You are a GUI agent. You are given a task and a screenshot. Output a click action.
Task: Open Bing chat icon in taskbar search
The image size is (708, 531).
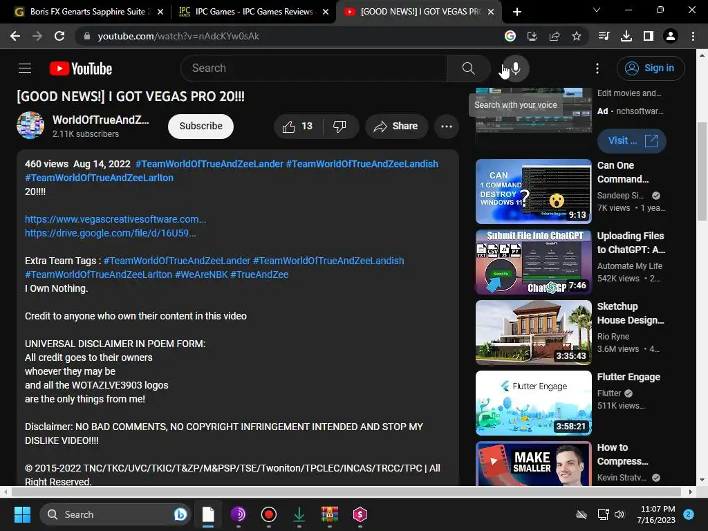pos(180,514)
